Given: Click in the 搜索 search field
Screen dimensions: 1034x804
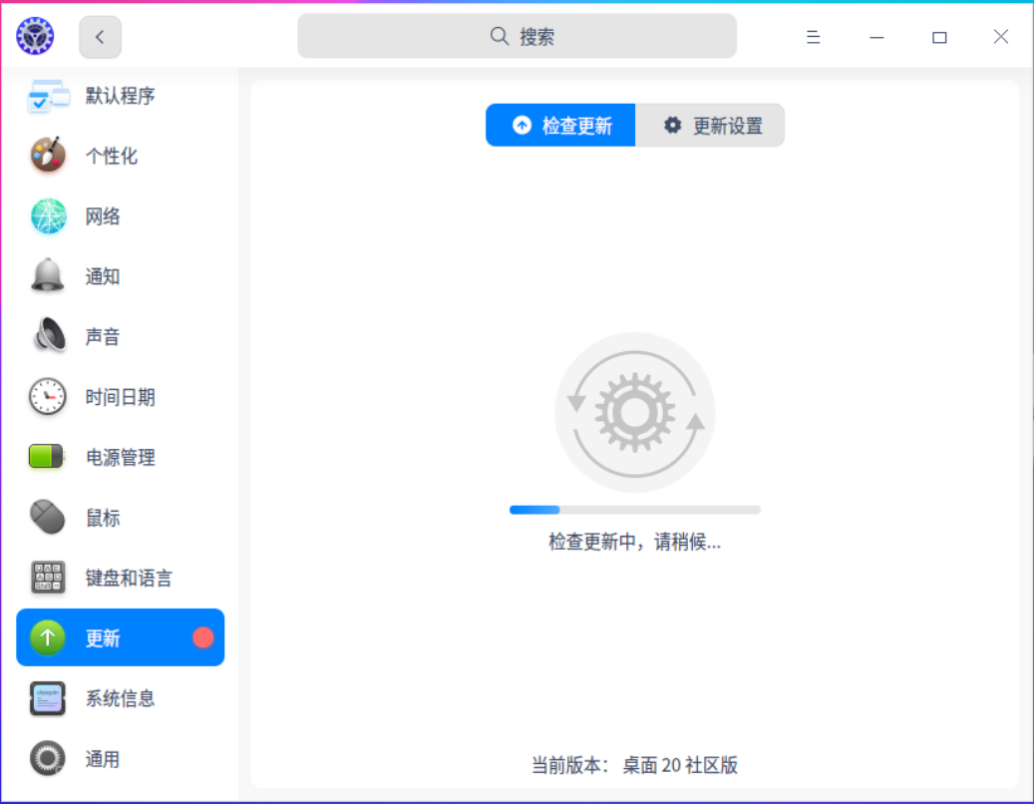Looking at the screenshot, I should 517,36.
